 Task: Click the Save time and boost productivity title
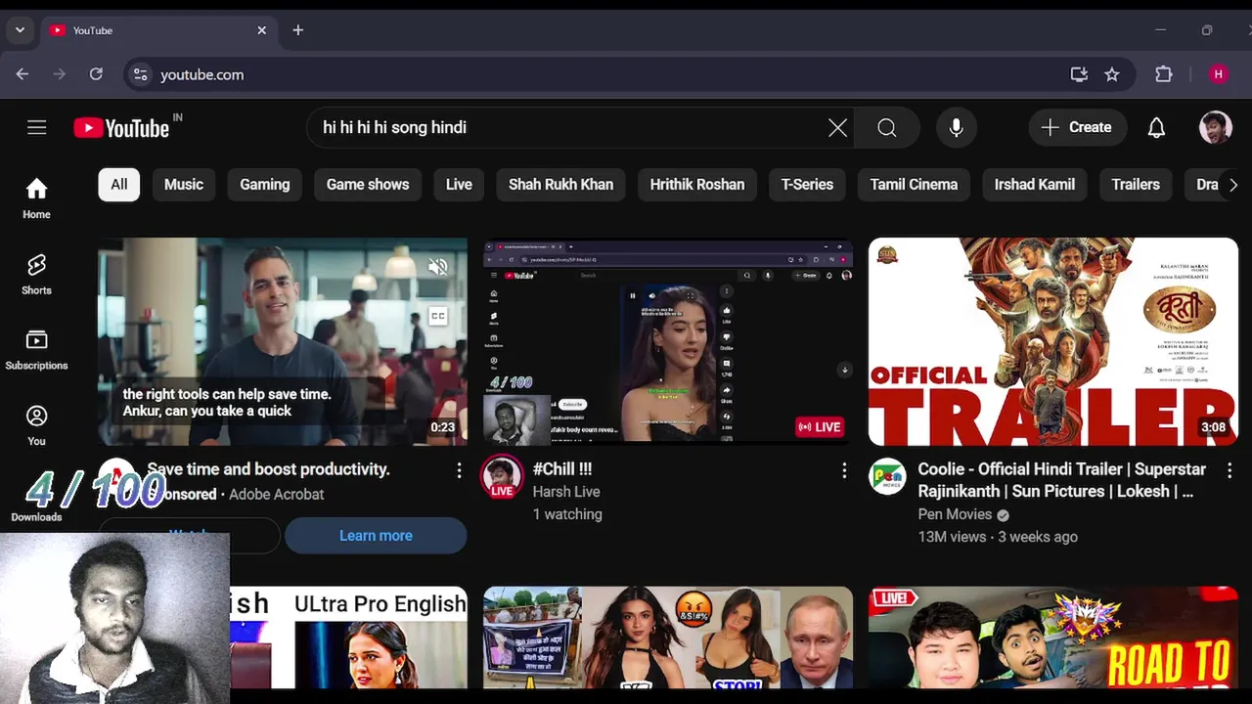click(268, 469)
